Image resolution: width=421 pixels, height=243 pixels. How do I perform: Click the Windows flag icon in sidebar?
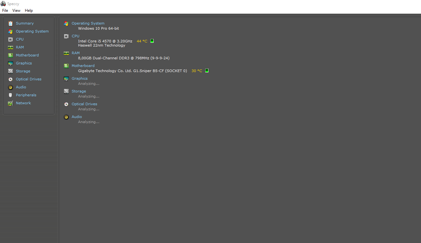point(11,31)
